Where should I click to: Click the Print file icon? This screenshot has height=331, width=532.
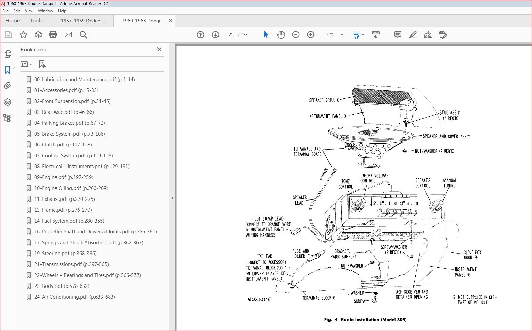coord(53,35)
